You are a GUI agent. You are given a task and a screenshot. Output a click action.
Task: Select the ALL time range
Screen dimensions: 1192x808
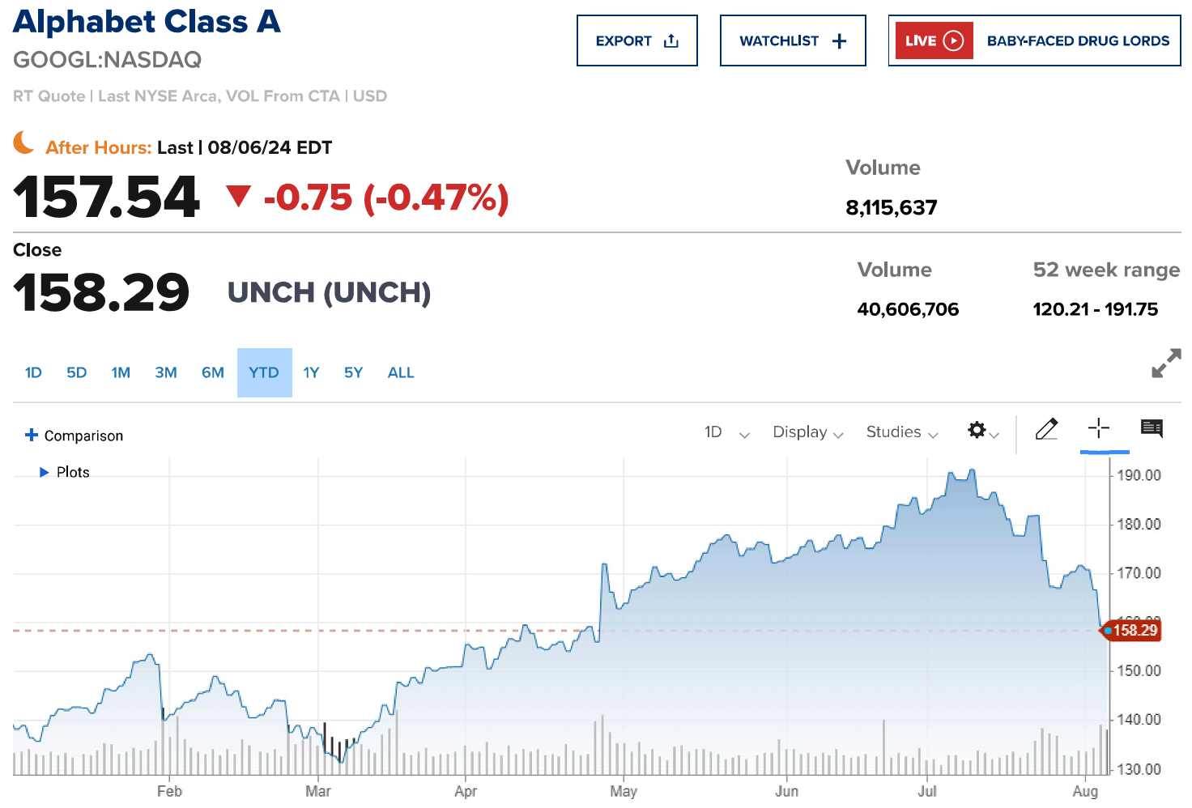pos(401,372)
